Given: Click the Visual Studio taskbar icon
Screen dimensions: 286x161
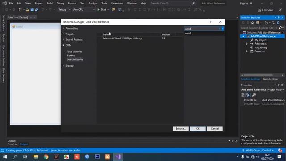Looking at the screenshot, I should pos(118,157).
